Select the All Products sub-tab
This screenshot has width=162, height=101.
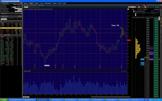click(26, 5)
